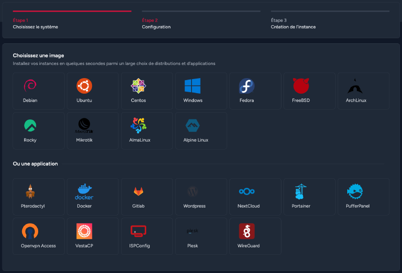
Task: Choose the Mikrotik image
Action: point(92,131)
